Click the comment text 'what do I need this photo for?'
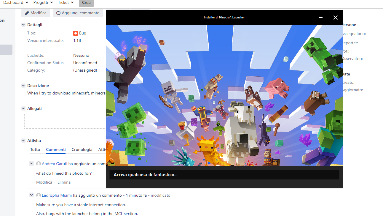Viewport: 383px width, 216px height. [64, 173]
